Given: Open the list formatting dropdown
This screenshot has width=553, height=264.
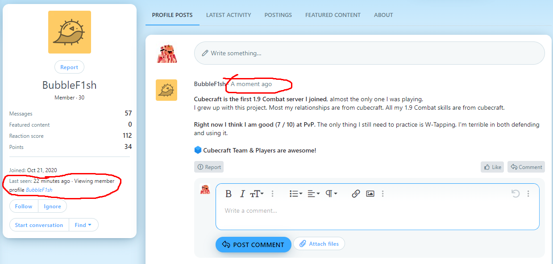Looking at the screenshot, I should (296, 194).
